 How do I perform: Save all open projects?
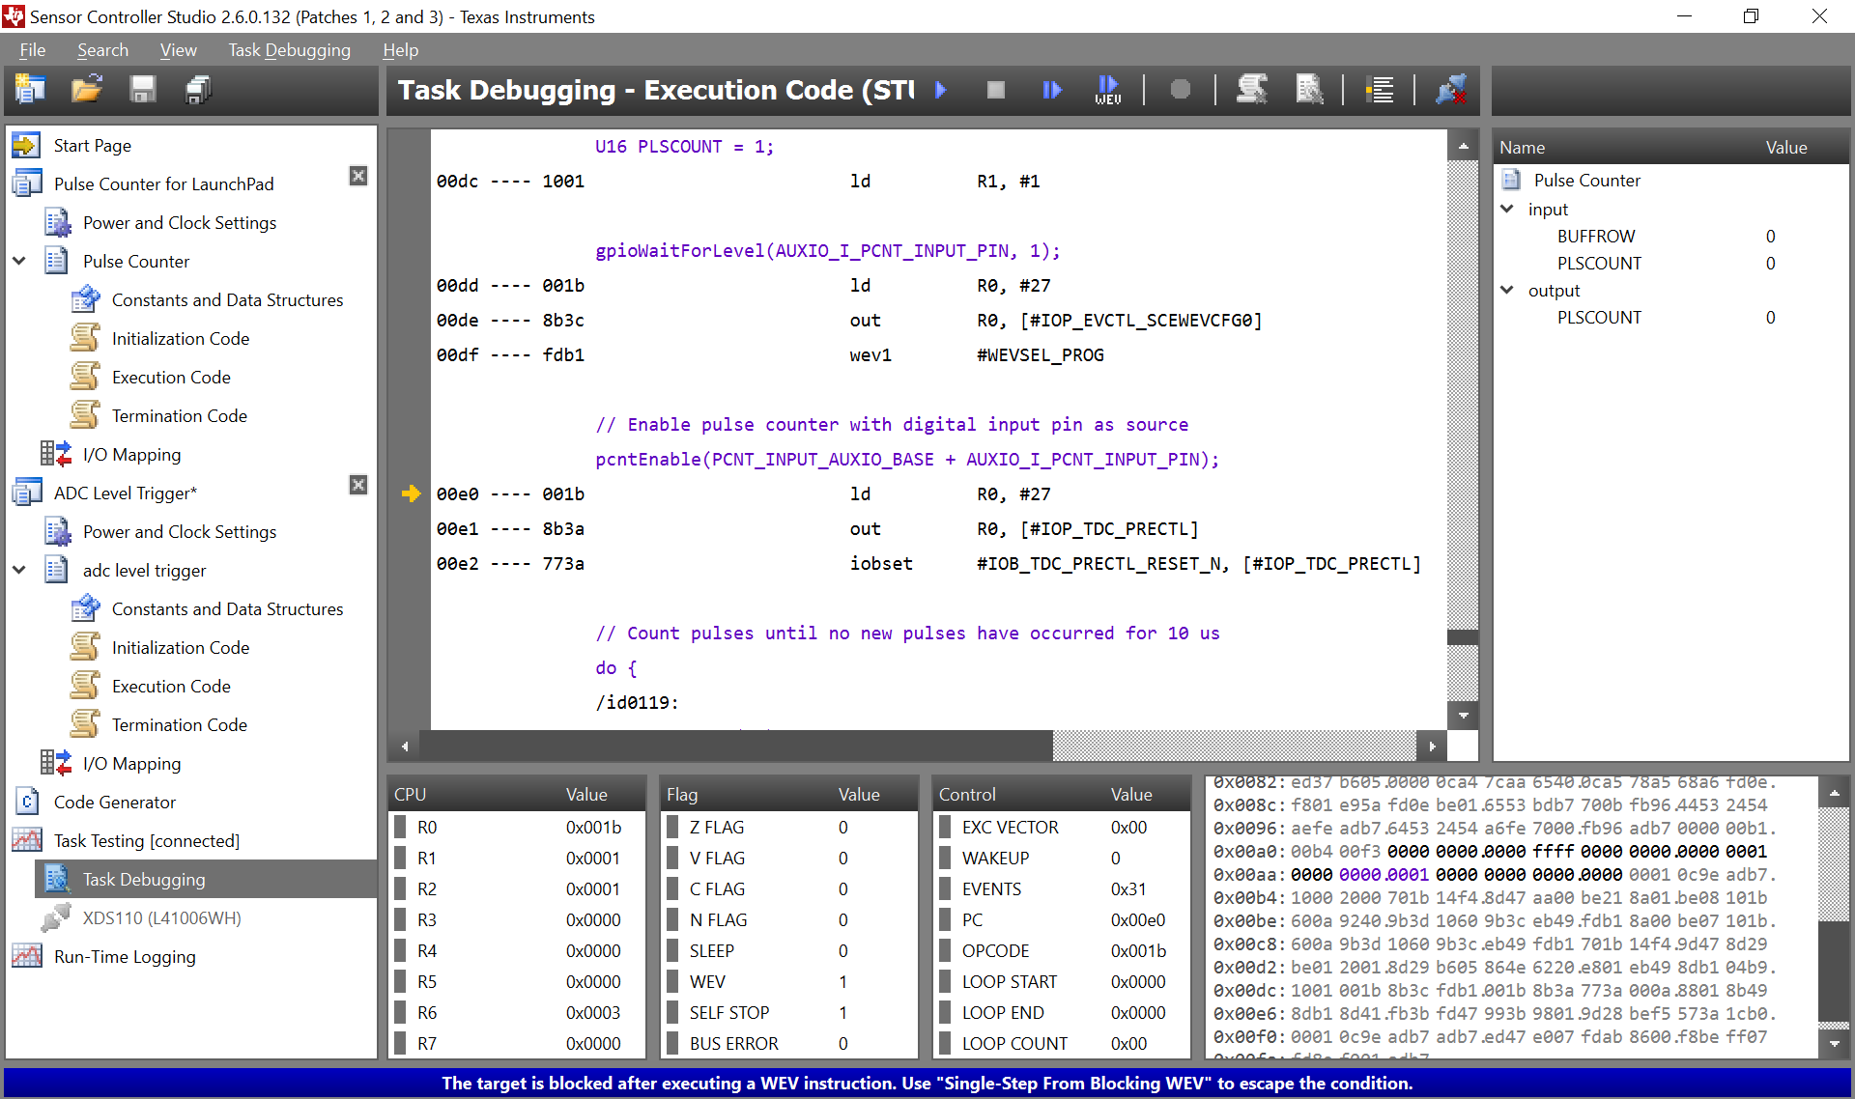[x=197, y=89]
